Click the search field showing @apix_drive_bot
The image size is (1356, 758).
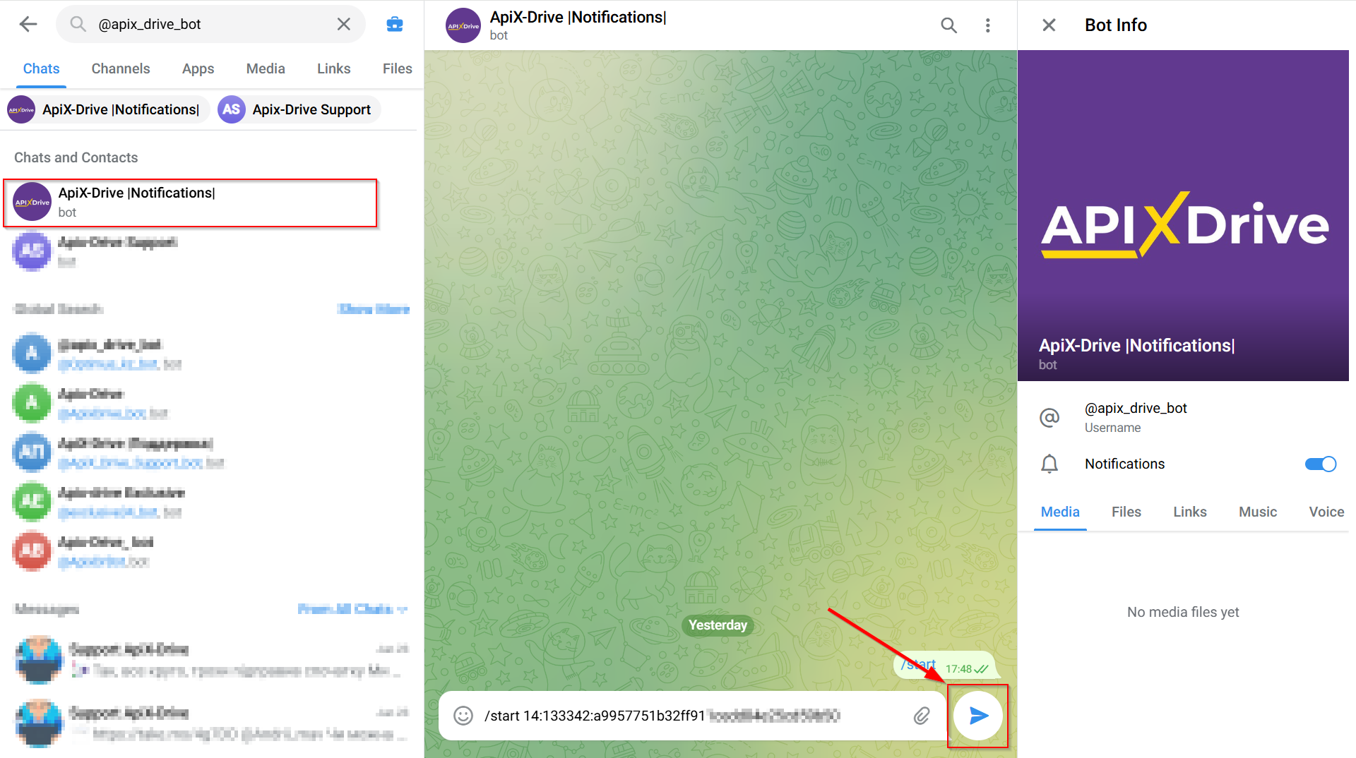click(210, 24)
